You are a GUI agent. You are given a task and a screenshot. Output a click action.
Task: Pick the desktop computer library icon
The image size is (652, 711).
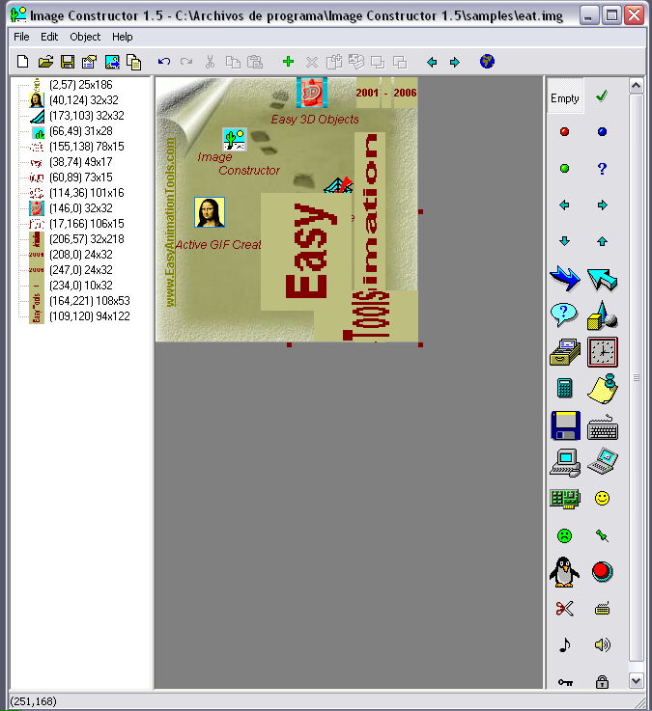pos(565,462)
